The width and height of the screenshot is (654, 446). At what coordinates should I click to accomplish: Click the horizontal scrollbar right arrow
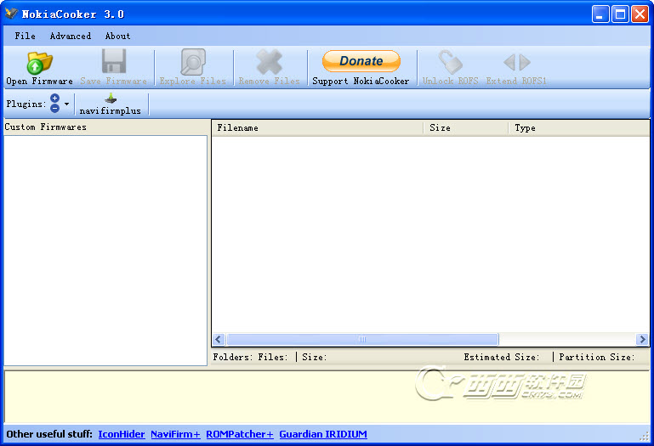[642, 339]
